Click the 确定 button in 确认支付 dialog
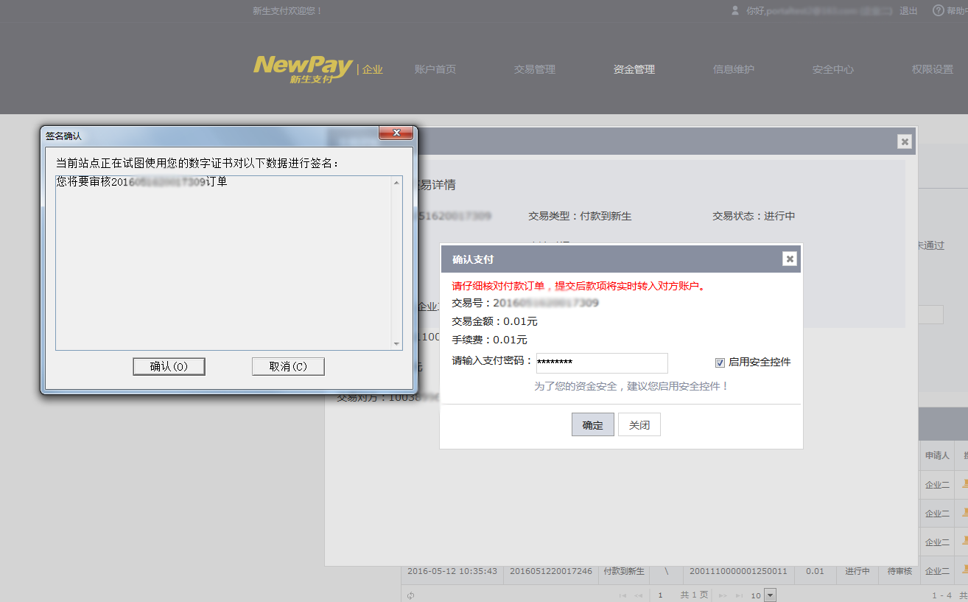This screenshot has width=968, height=602. click(592, 425)
